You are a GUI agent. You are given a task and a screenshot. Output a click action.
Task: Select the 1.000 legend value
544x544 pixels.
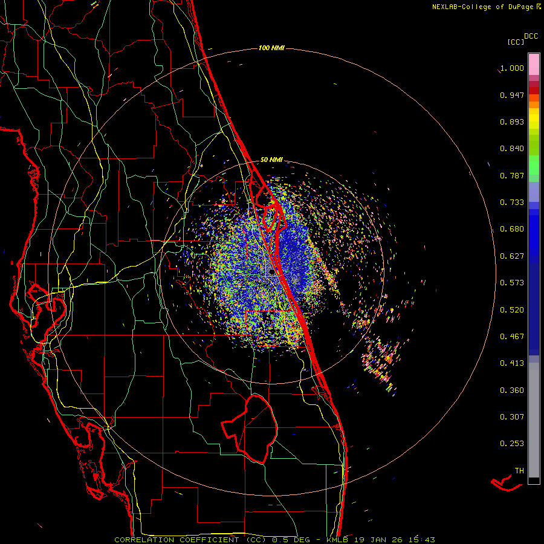[512, 68]
